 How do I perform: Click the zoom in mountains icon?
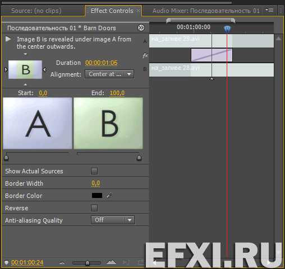(111, 262)
